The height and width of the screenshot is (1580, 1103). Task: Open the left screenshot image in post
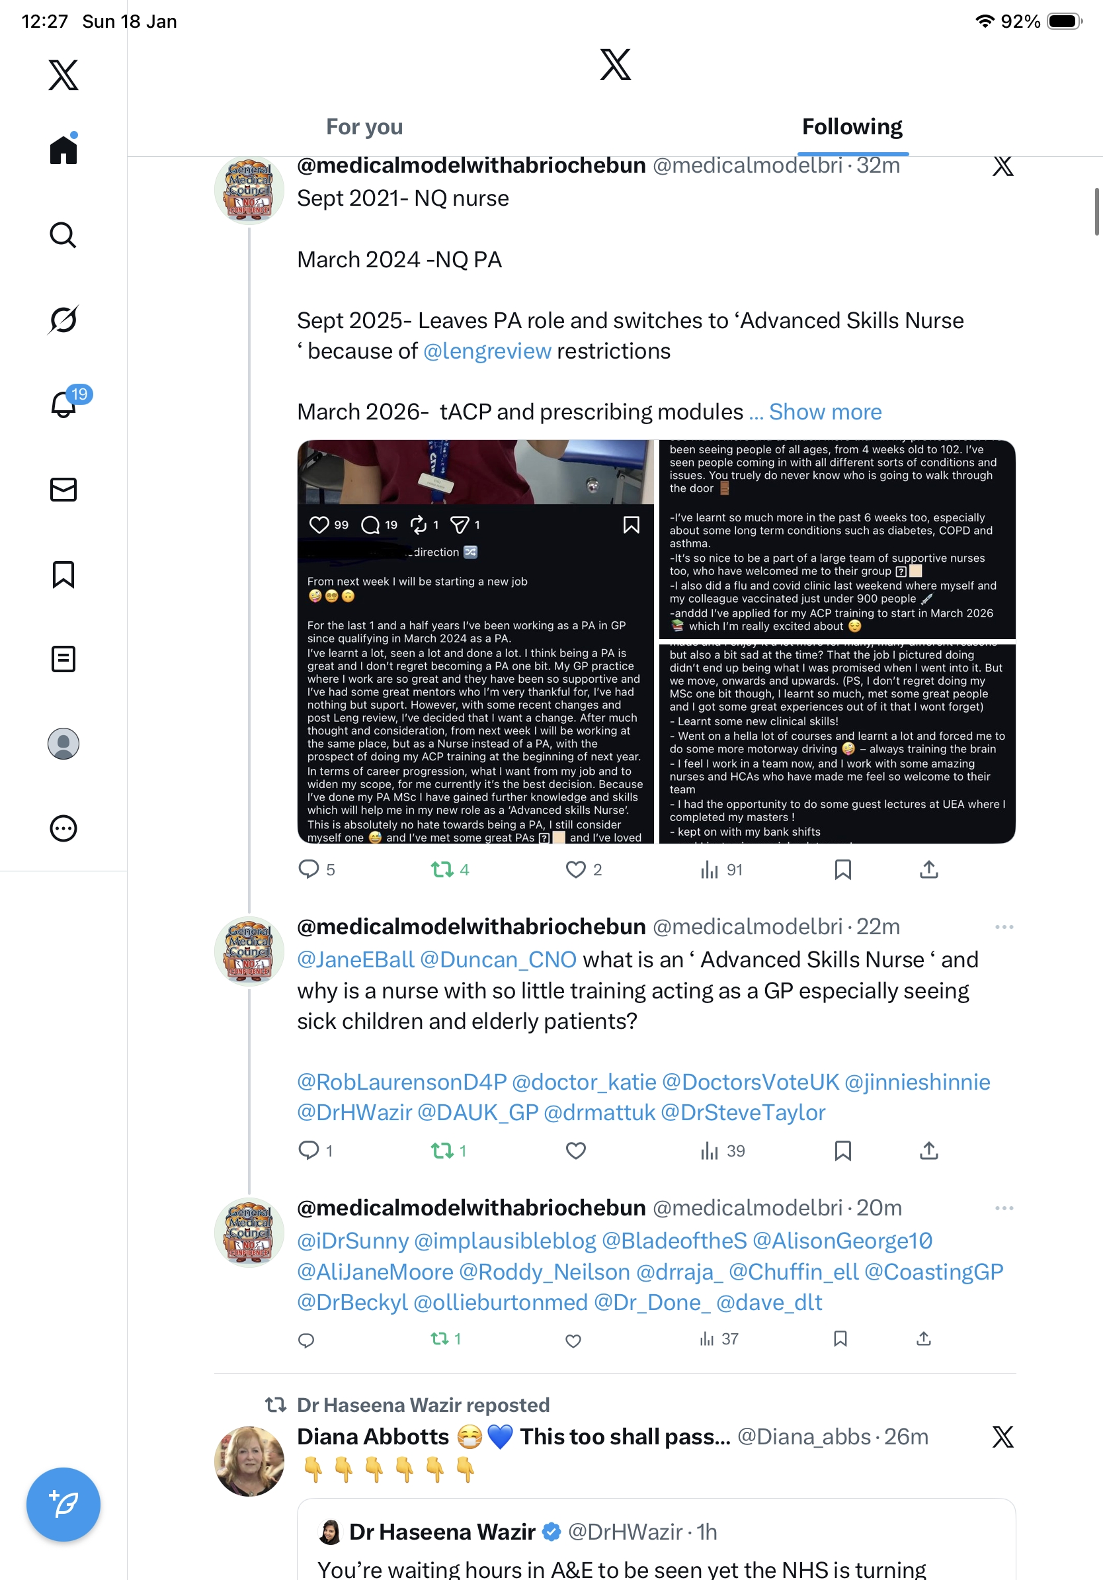475,641
